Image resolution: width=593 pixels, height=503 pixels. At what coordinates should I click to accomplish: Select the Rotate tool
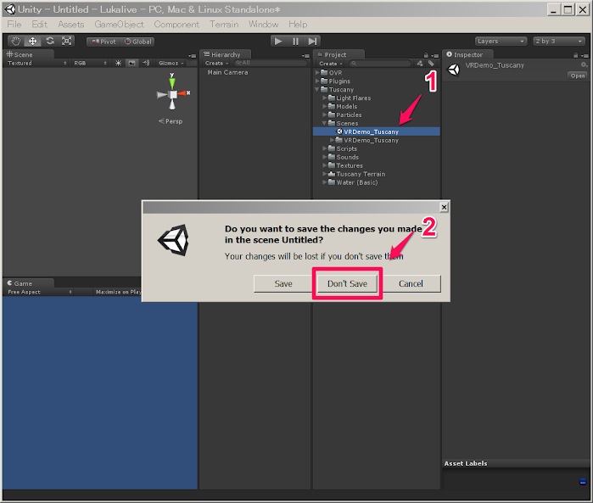49,41
